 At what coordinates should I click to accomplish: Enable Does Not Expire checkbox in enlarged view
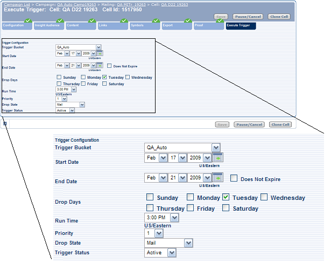pos(234,179)
